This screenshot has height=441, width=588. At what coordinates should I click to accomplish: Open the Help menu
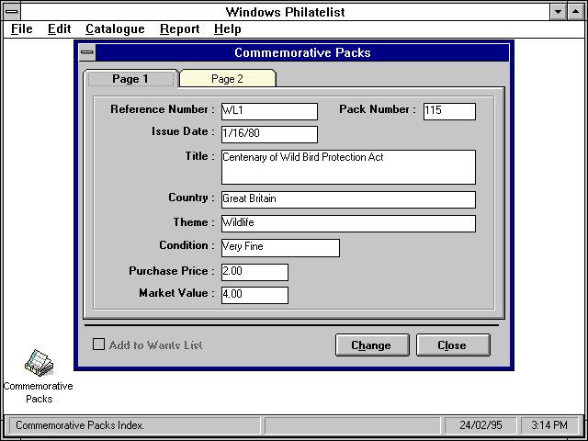click(227, 29)
